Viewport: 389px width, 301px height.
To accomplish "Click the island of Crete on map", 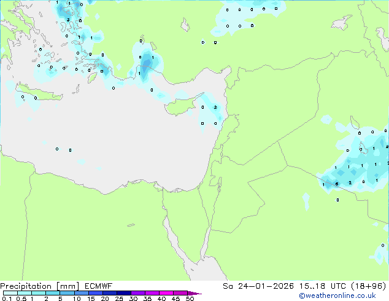I will 39,93.
